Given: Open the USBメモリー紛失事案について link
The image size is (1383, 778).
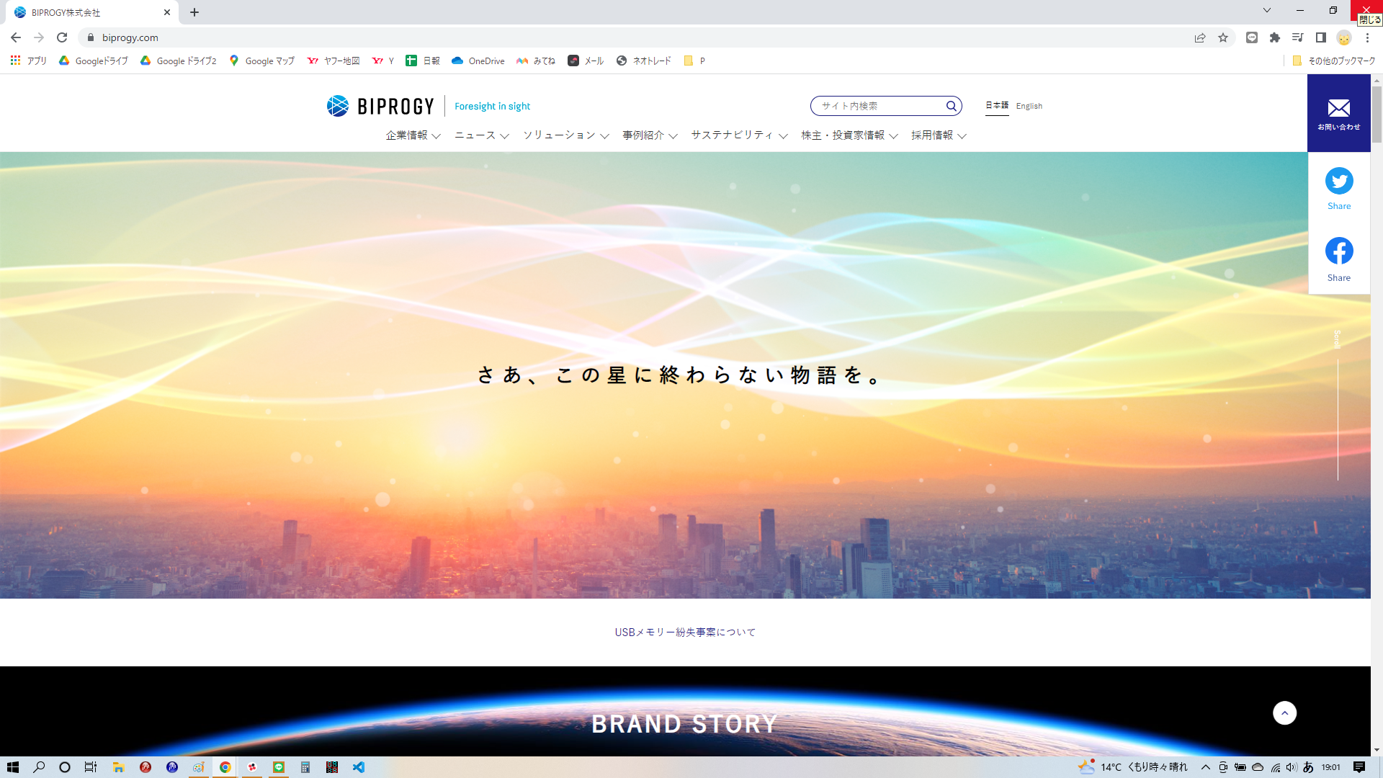Looking at the screenshot, I should [685, 632].
